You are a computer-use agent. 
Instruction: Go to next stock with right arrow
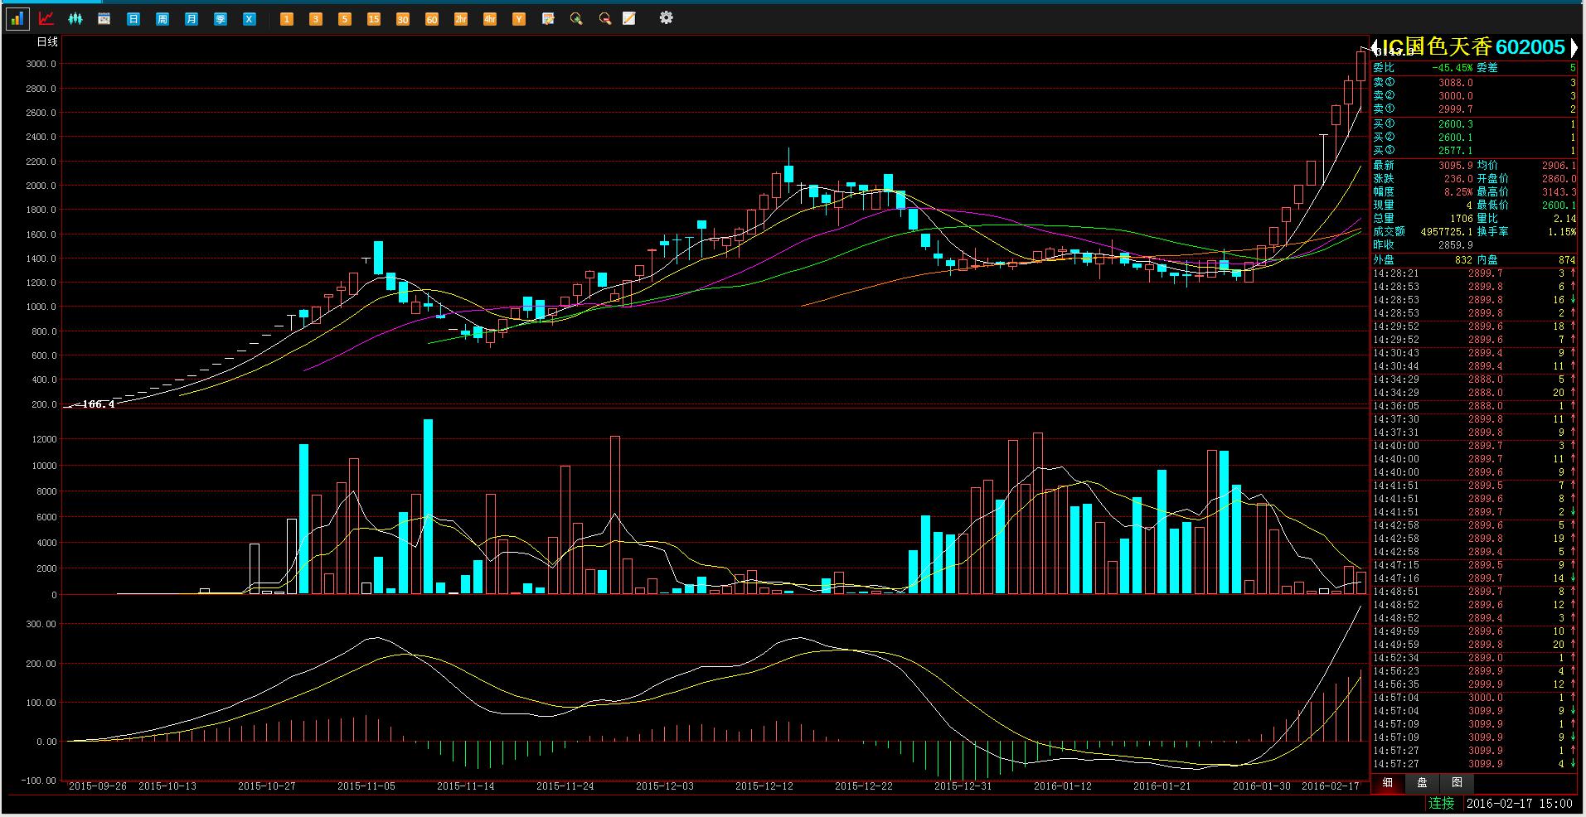click(x=1574, y=47)
